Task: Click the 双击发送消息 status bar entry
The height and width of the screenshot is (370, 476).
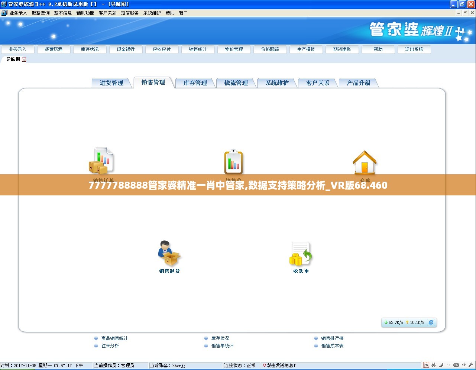Action: click(279, 366)
